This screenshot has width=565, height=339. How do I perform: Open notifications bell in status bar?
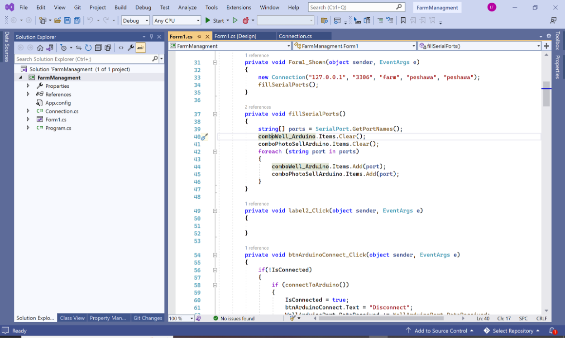coord(552,331)
